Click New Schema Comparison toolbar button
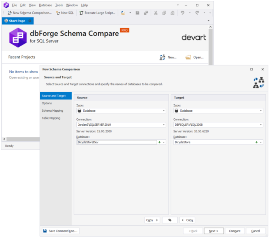271x239 pixels. point(30,13)
